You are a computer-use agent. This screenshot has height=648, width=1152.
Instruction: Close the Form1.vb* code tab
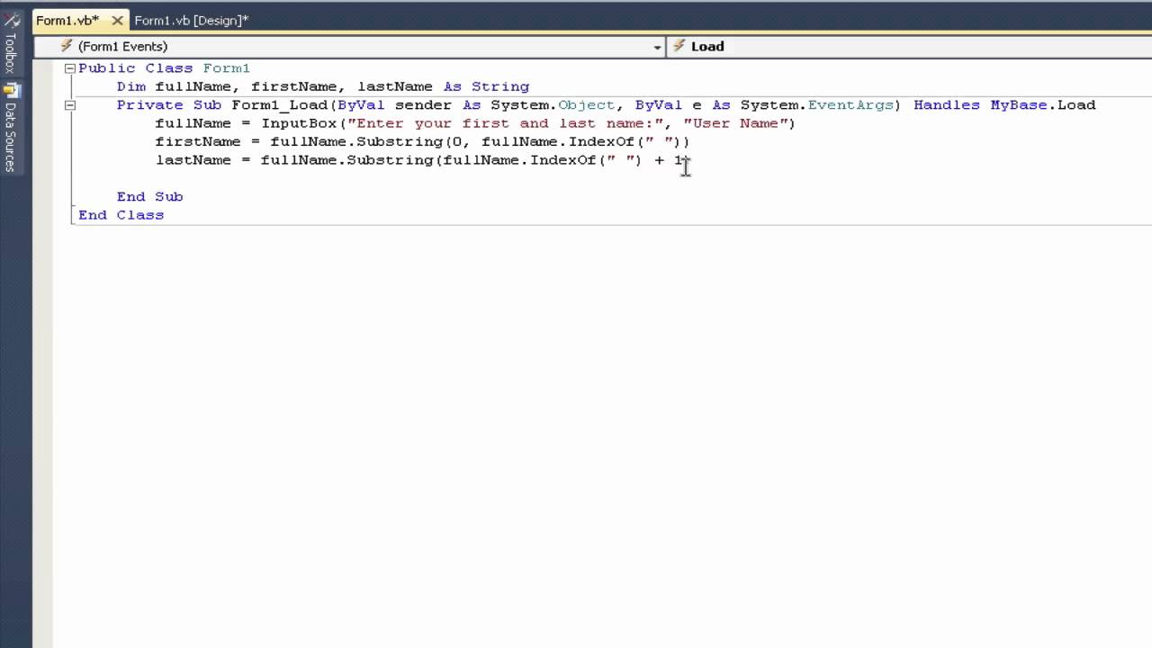point(116,20)
